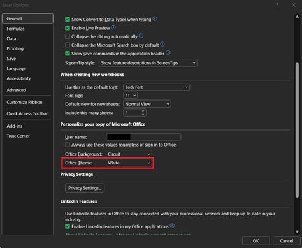Click the vertical scrollbar thumb
The image size is (302, 248).
pyautogui.click(x=297, y=130)
